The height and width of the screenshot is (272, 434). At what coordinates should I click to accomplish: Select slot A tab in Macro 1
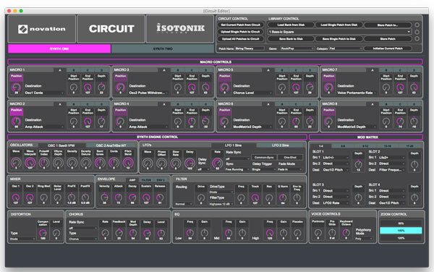[60, 70]
